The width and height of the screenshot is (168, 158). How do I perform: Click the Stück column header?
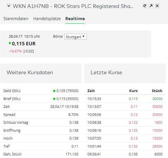pyautogui.click(x=157, y=91)
